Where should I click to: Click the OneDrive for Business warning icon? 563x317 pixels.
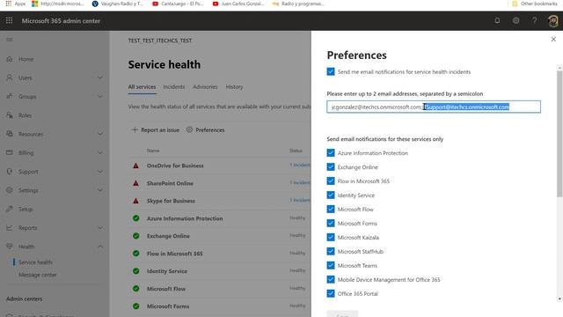click(135, 166)
